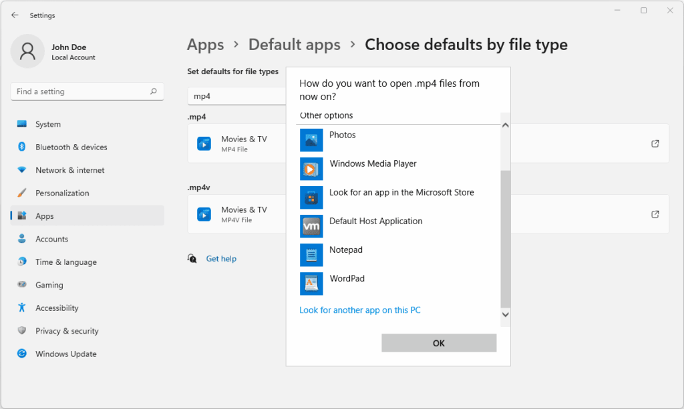The image size is (684, 409).
Task: Go to Personalization section
Action: [88, 193]
